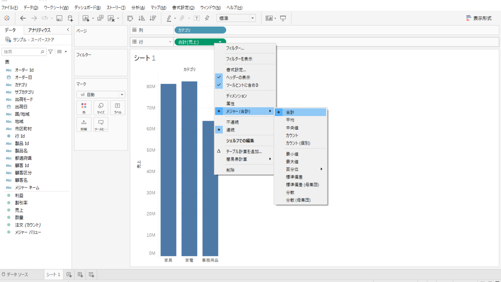Screen dimensions: 501x282
Task: Click the Tableau logo start icon
Action: pos(7,18)
